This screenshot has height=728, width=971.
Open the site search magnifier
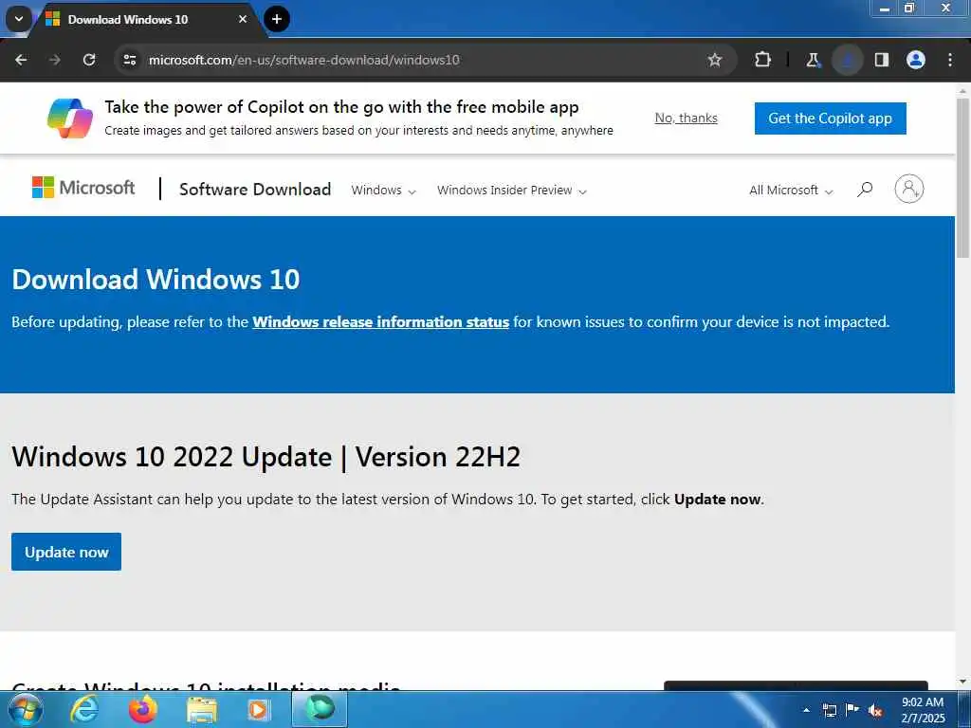click(x=865, y=190)
